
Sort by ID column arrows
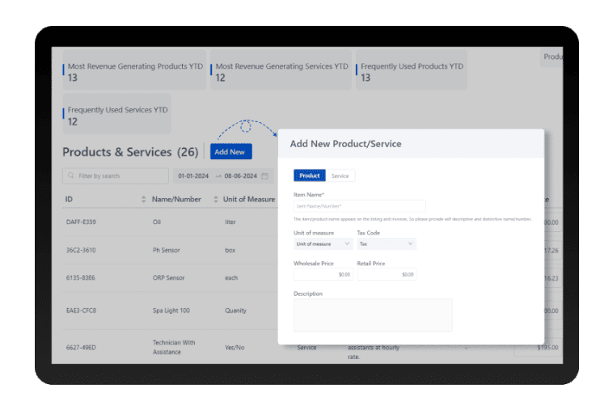pos(143,199)
